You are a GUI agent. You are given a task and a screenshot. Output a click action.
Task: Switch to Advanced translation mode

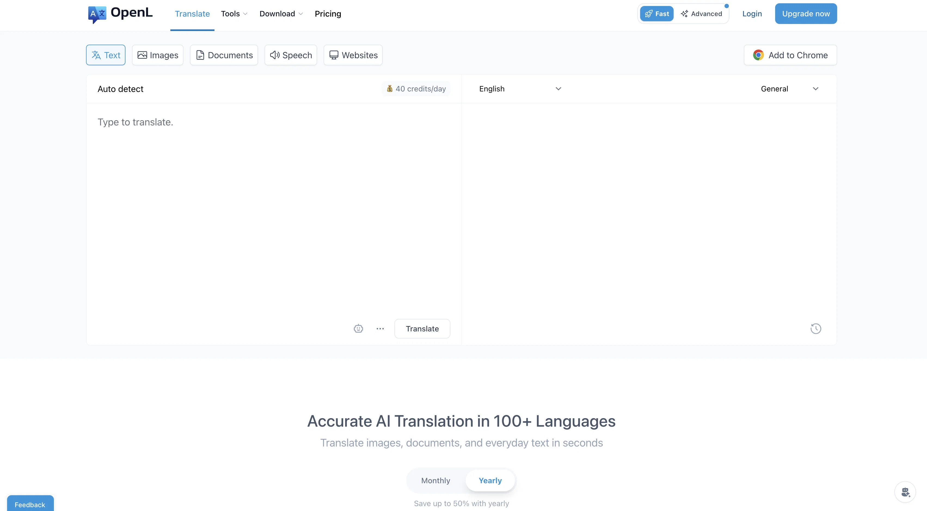(701, 14)
